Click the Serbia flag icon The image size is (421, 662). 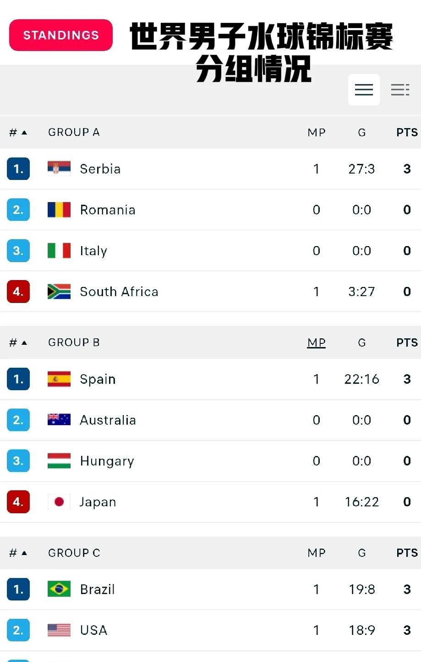click(59, 168)
